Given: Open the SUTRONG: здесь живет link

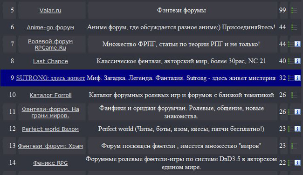Looking at the screenshot, I should tap(51, 78).
